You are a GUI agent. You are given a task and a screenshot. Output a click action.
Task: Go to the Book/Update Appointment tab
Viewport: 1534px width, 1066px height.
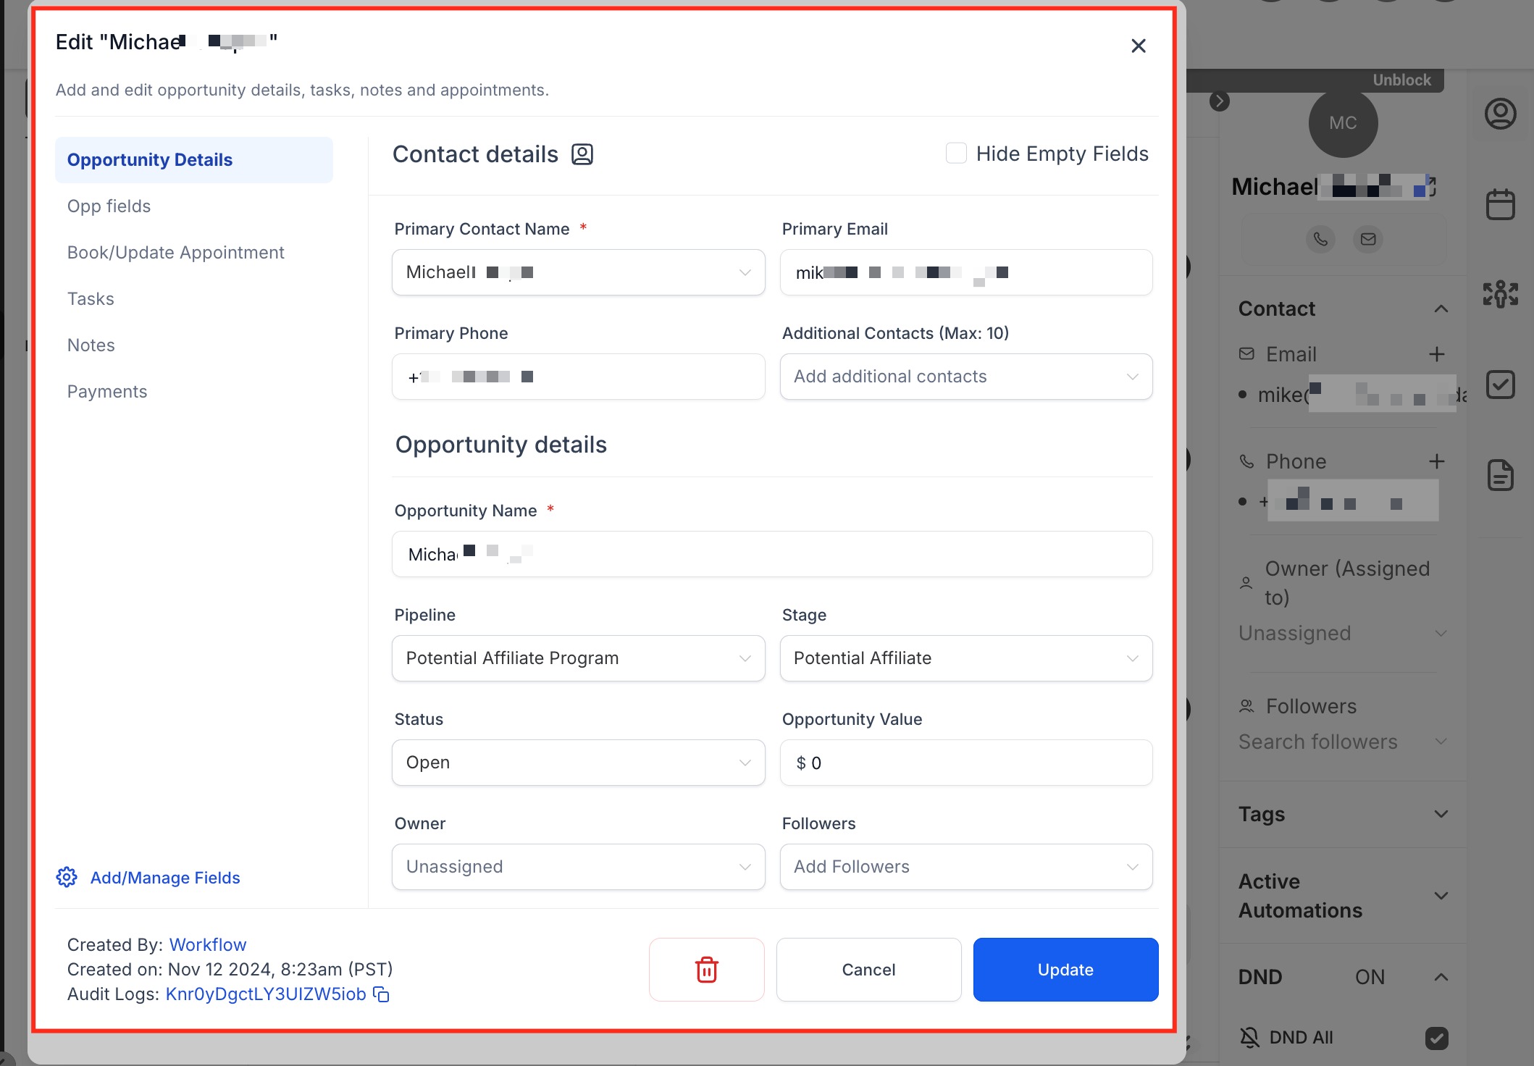175,253
